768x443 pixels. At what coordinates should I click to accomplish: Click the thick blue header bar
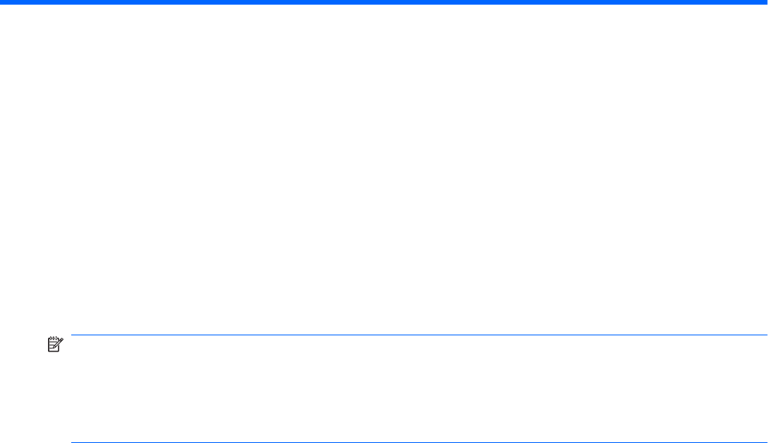click(x=384, y=2)
